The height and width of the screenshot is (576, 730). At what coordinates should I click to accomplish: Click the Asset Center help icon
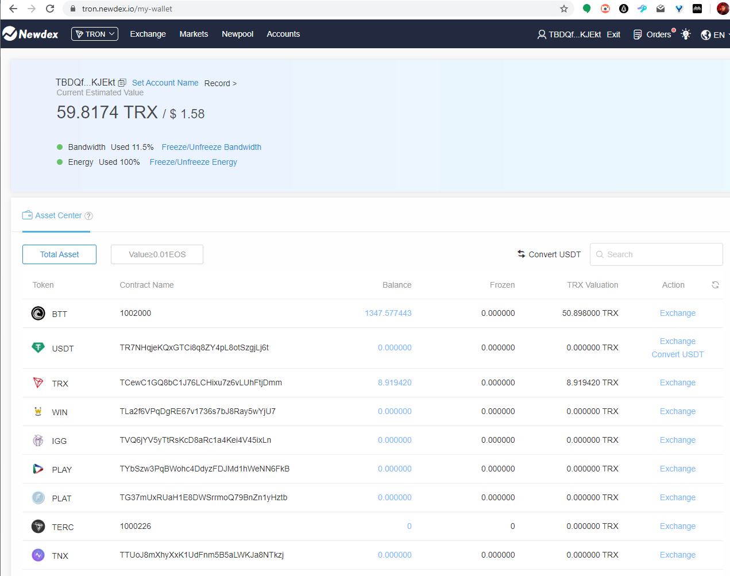88,216
